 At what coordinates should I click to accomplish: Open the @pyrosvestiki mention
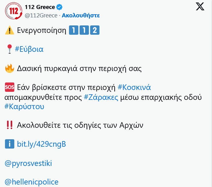[x=28, y=163]
